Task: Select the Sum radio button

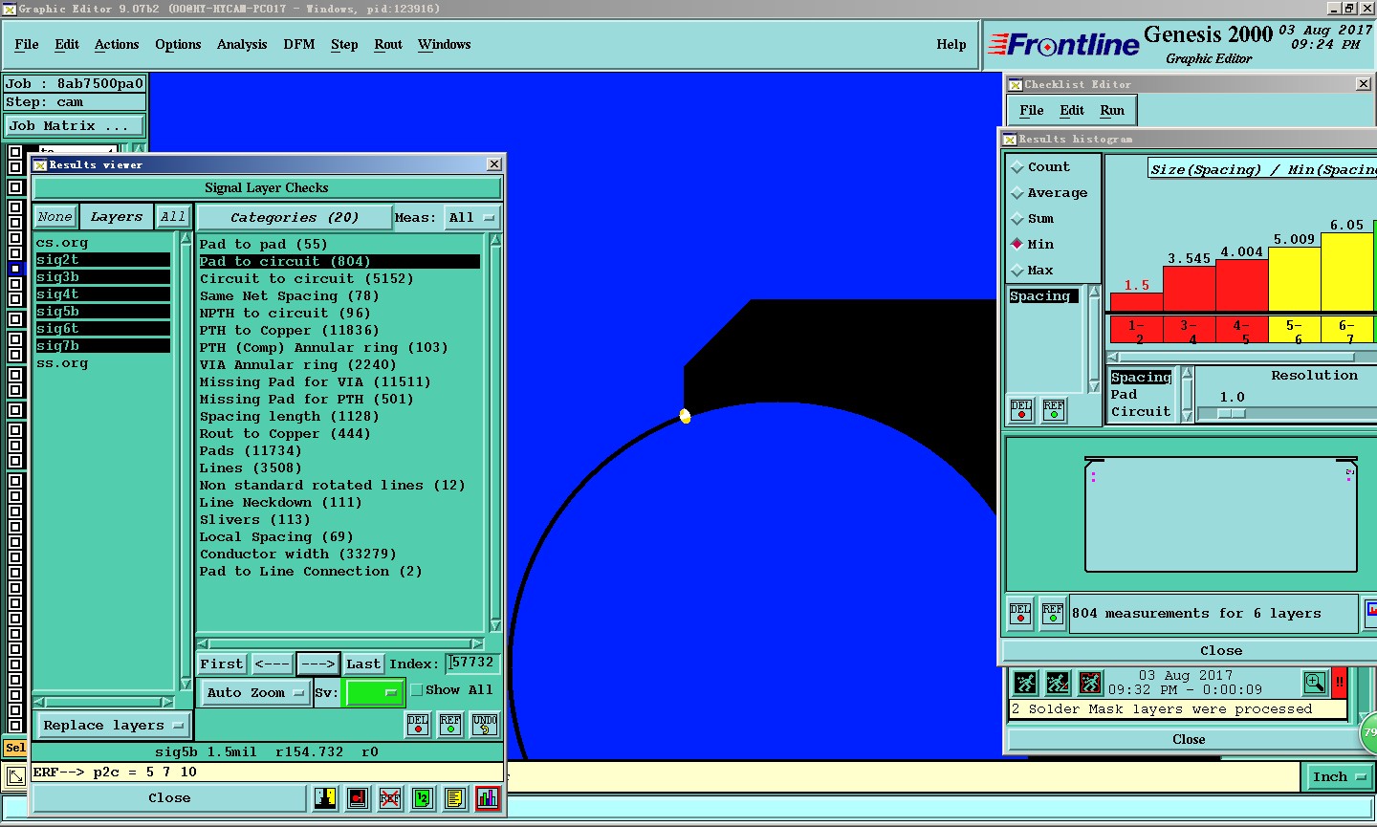Action: [x=1017, y=219]
